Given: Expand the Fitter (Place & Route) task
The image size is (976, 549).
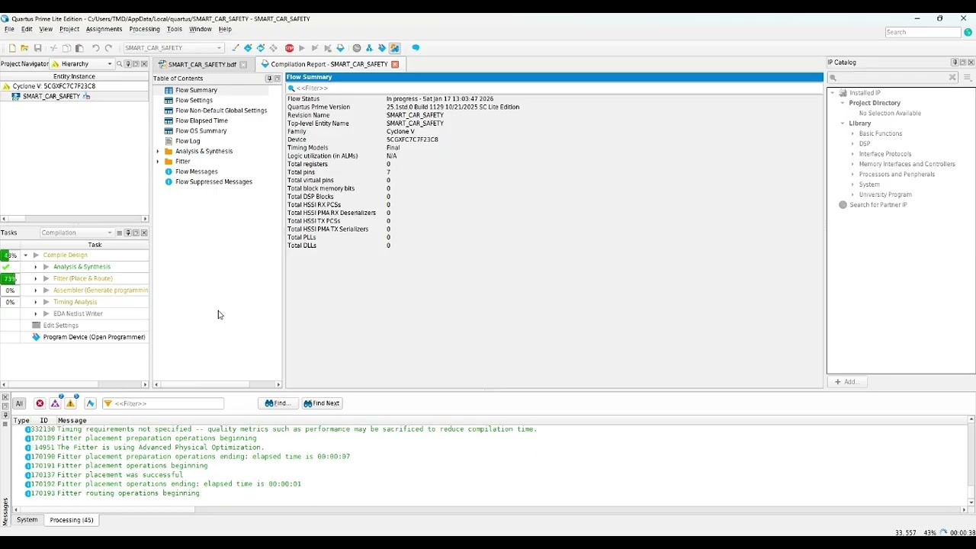Looking at the screenshot, I should (x=36, y=278).
